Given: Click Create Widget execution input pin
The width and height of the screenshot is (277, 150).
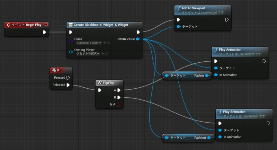Looking at the screenshot, I should pos(71,32).
